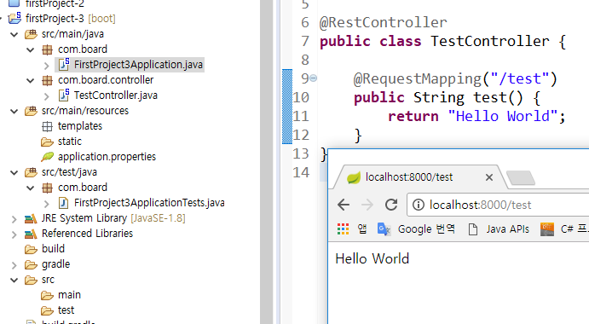Image resolution: width=589 pixels, height=324 pixels.
Task: Expand TestController.java node
Action: point(47,96)
